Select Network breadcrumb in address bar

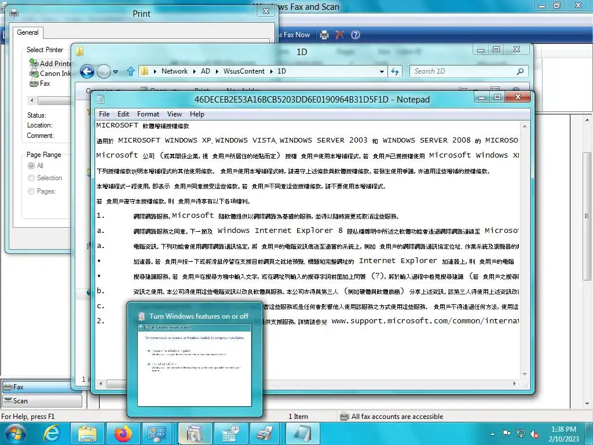tap(174, 71)
